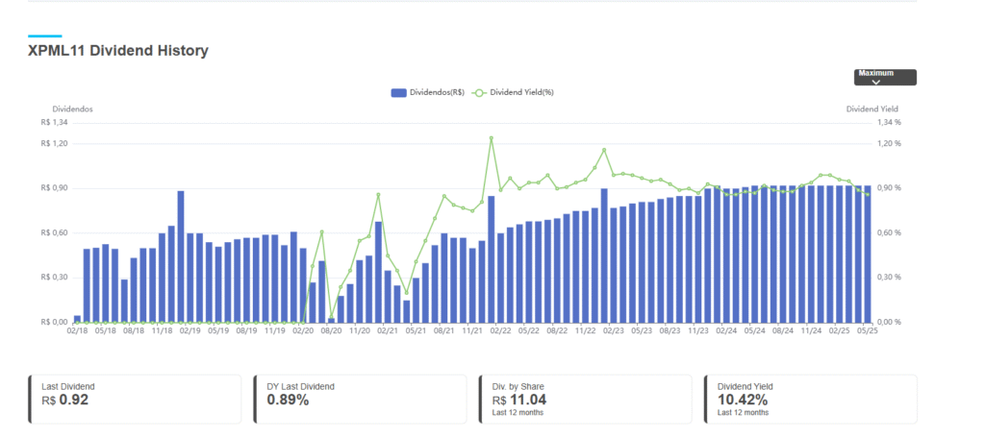Screen dimensions: 985x437
Task: Click the 11/24 x-axis date label
Action: pos(811,331)
